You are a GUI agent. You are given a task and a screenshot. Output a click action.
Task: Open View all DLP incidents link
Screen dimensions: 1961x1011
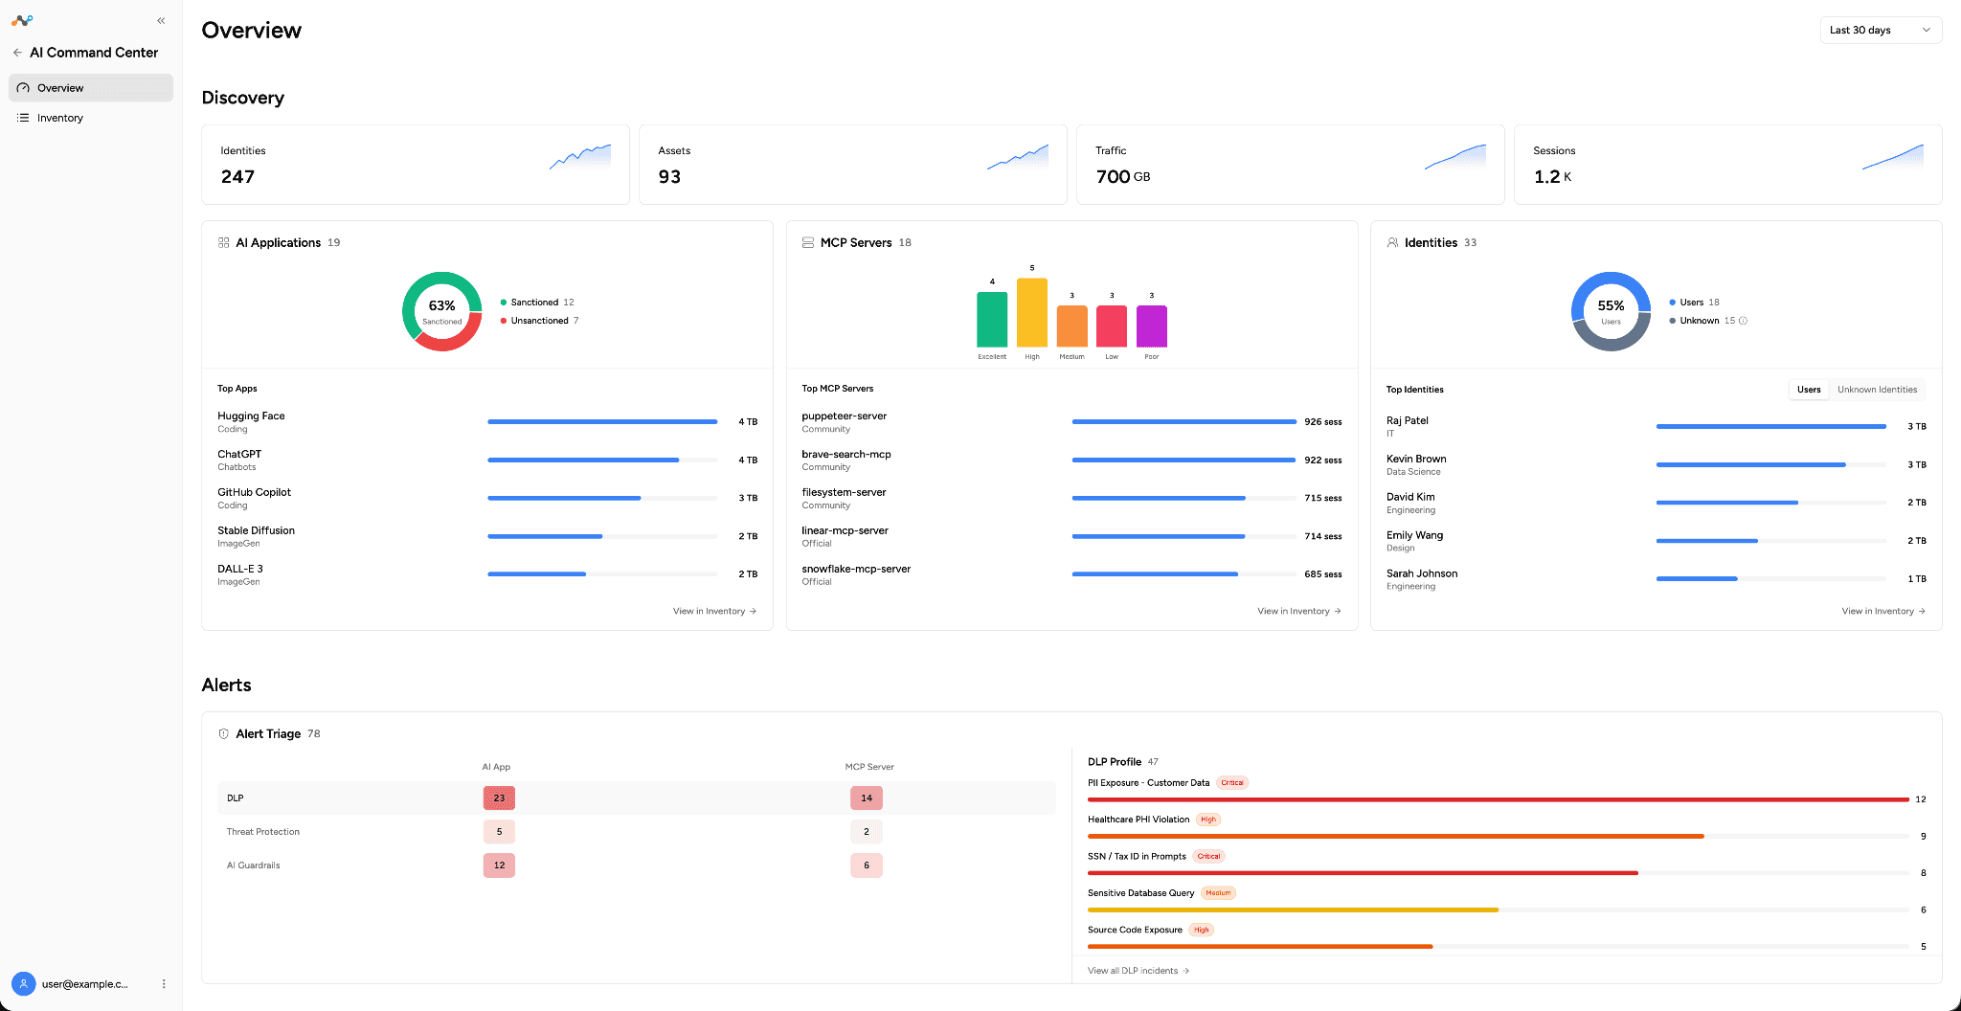1138,971
